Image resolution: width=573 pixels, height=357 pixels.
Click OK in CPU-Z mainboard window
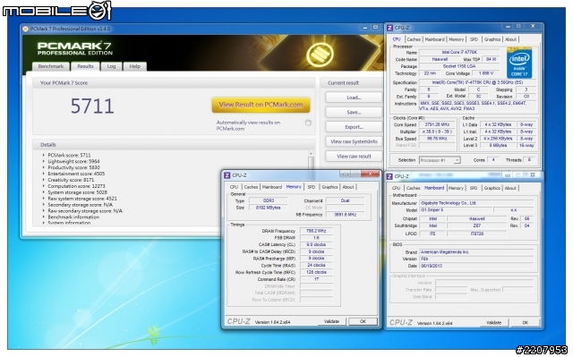click(x=526, y=323)
